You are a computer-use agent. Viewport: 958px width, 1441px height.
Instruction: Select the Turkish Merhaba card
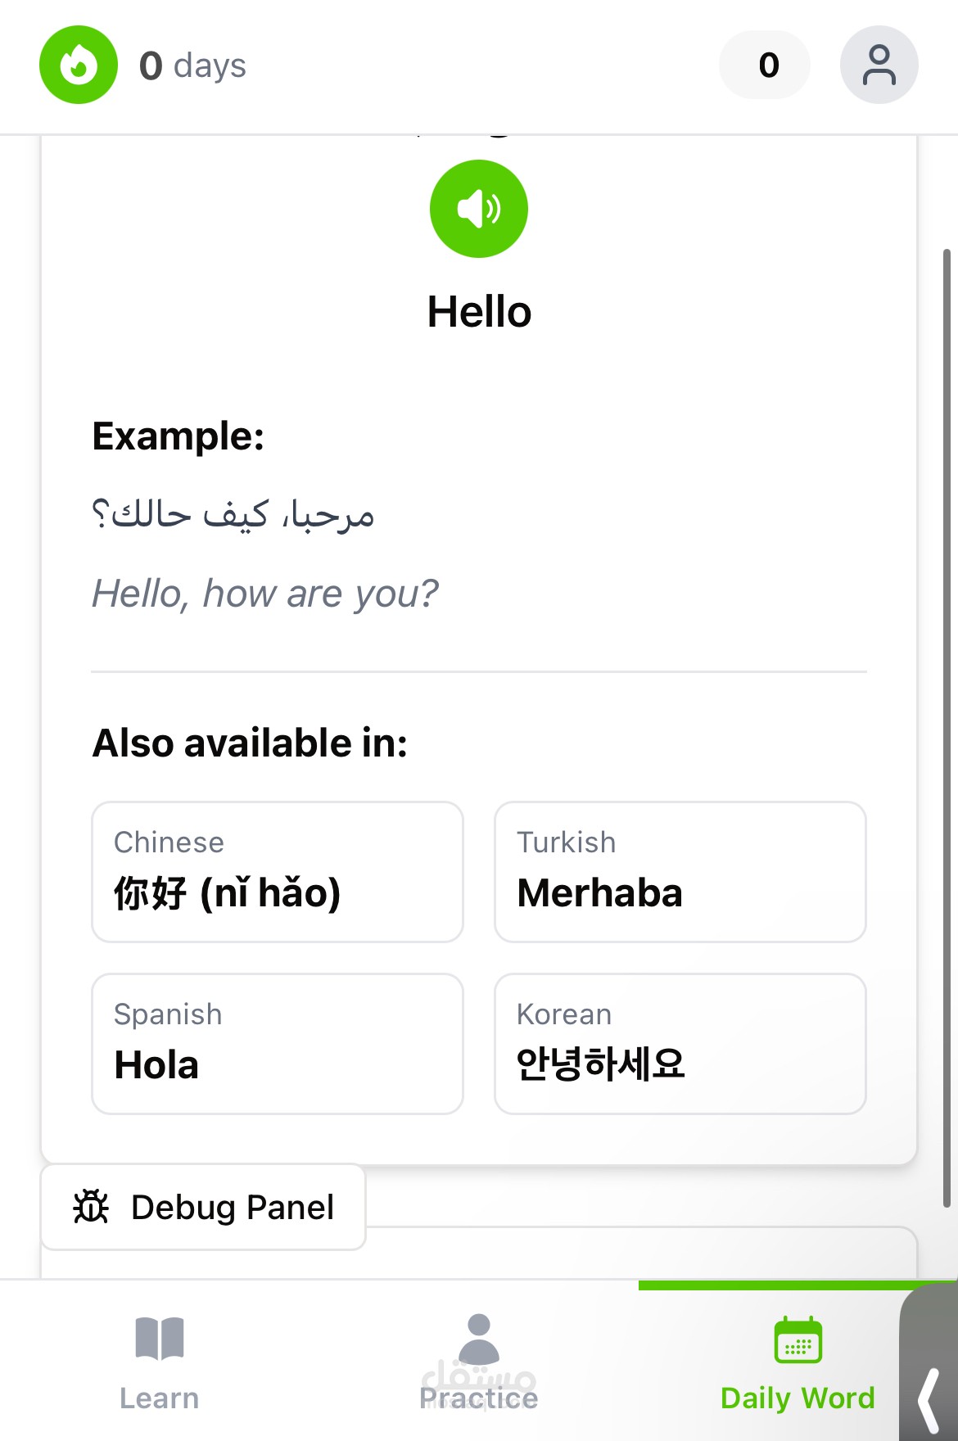coord(680,872)
